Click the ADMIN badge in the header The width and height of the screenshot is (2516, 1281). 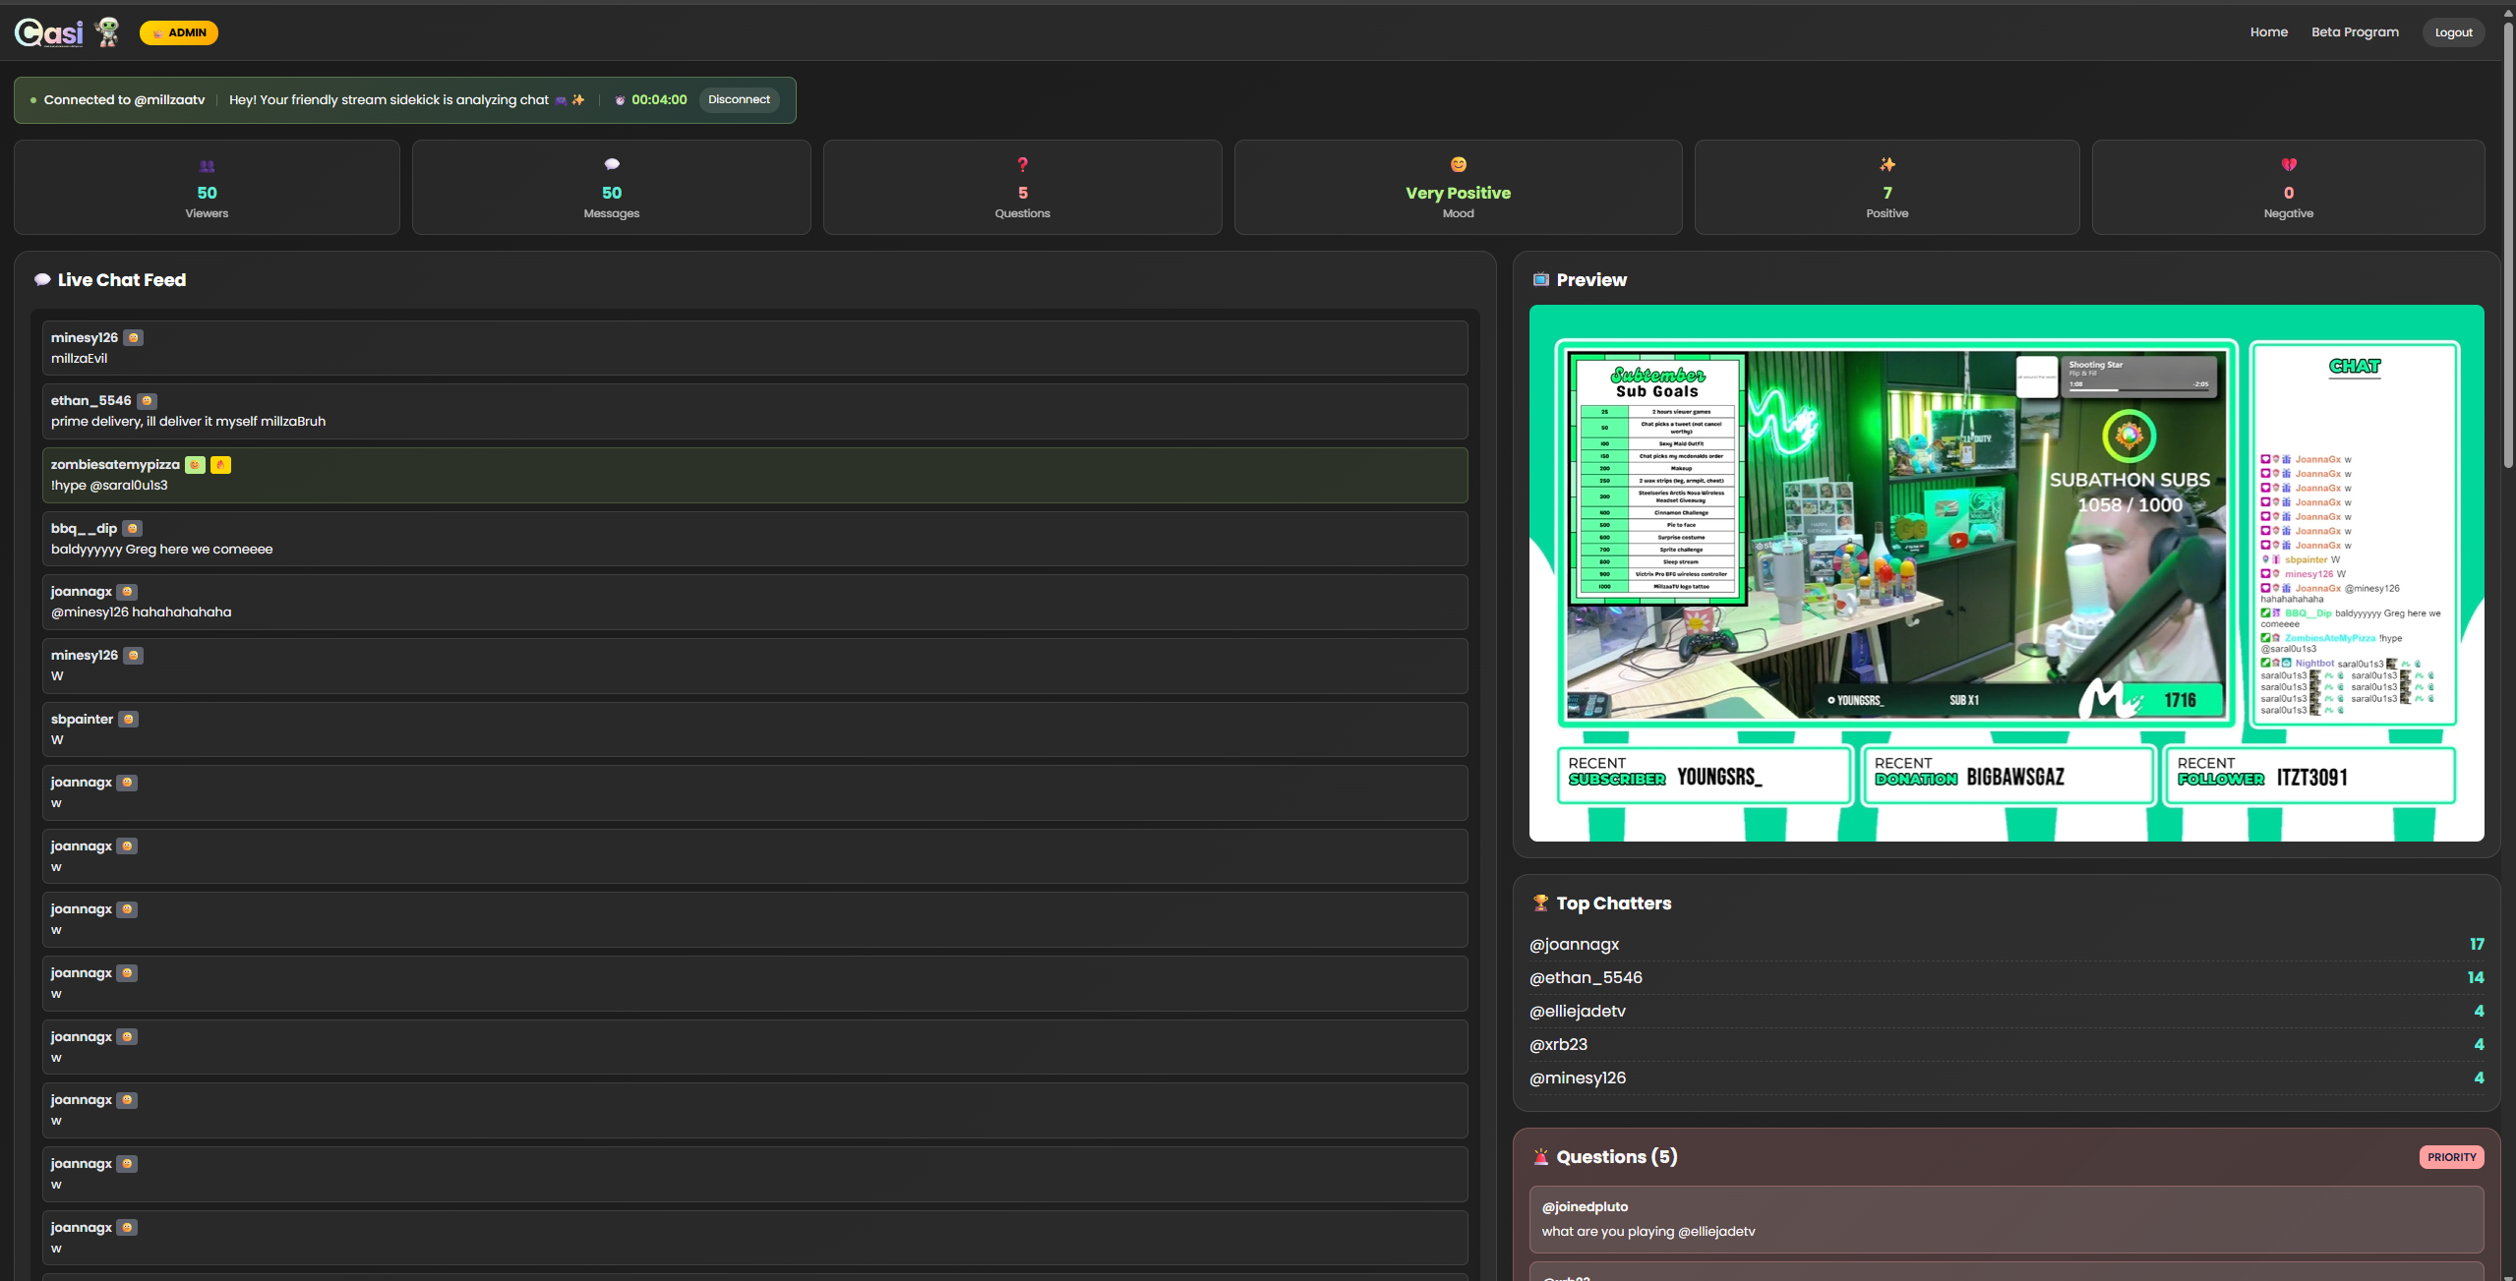tap(178, 31)
